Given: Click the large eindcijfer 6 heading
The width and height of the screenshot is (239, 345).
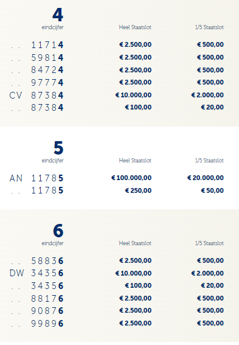Looking at the screenshot, I should [58, 231].
